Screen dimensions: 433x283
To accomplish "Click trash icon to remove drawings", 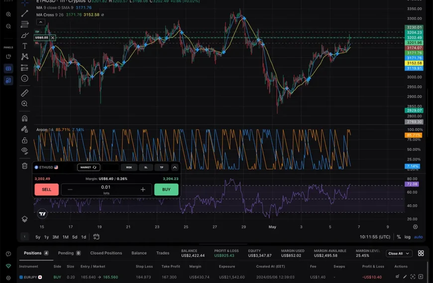I will pos(24,166).
